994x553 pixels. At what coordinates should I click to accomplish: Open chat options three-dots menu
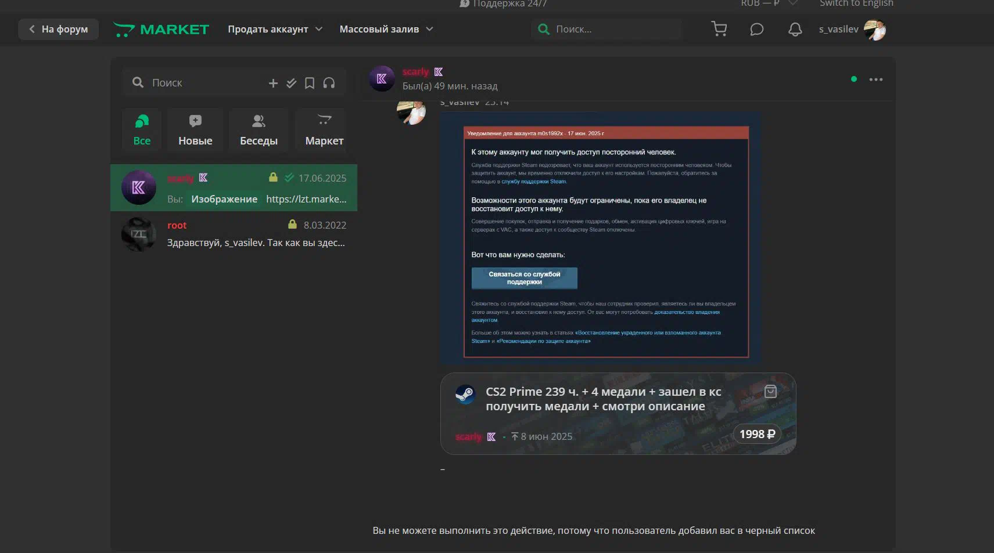click(x=875, y=79)
